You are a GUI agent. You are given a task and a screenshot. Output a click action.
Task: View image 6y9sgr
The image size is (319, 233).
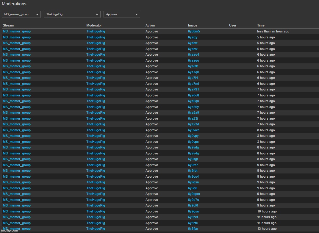coord(193,159)
